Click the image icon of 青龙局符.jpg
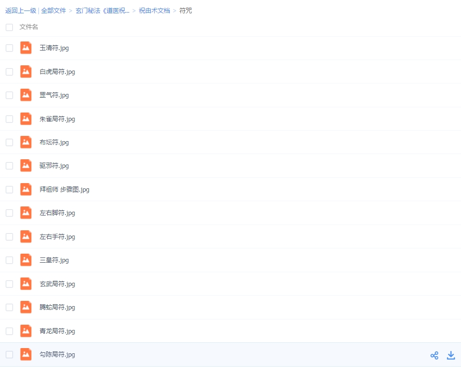The height and width of the screenshot is (380, 461). (26, 331)
